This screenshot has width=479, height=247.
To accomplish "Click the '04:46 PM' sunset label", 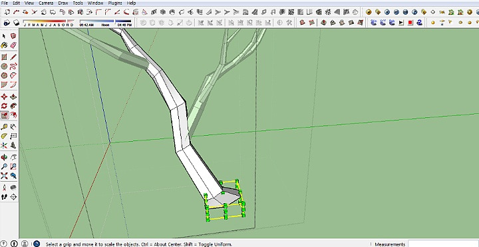I will (x=124, y=25).
